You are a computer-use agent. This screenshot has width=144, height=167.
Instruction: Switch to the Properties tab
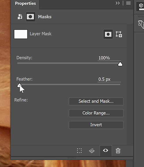pos(25,3)
